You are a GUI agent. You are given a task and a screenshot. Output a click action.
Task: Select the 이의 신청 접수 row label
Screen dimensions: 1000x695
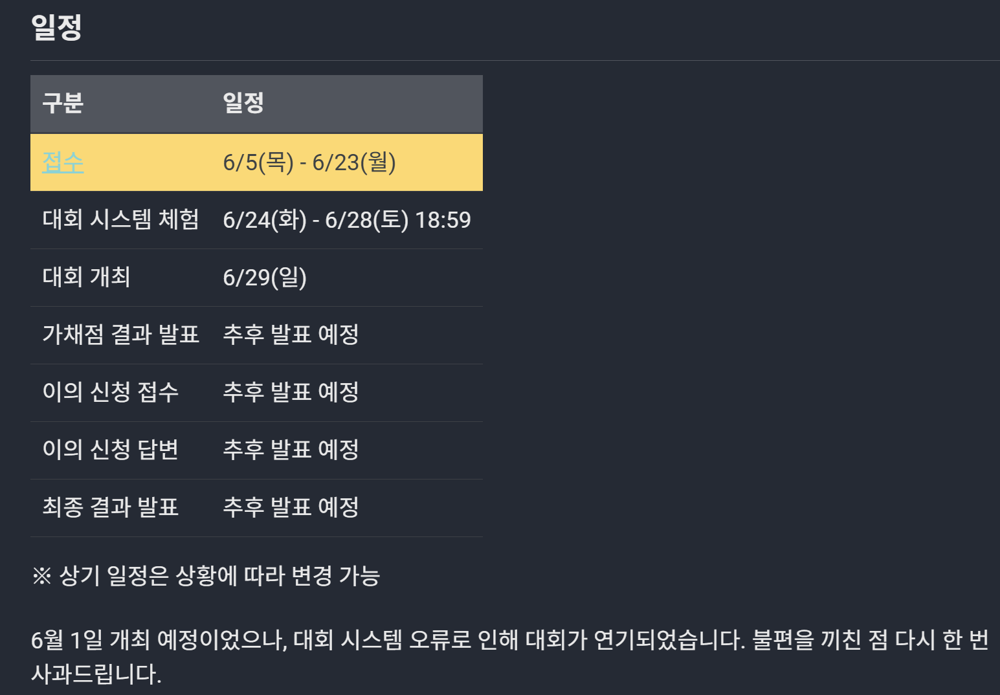[x=111, y=392]
